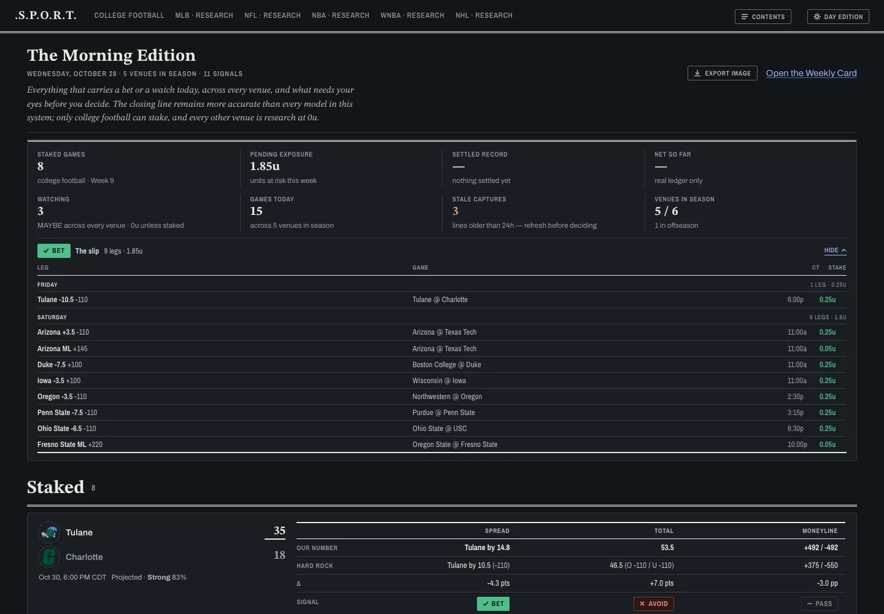Open the NHL Research tab
The width and height of the screenshot is (884, 614).
[484, 15]
